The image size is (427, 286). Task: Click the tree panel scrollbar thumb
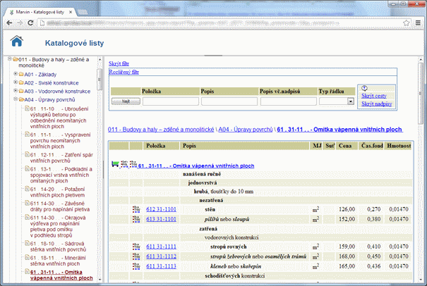(100, 80)
